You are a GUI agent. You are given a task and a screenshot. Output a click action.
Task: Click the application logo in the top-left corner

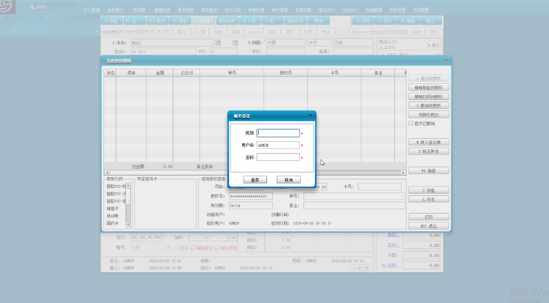[7, 7]
